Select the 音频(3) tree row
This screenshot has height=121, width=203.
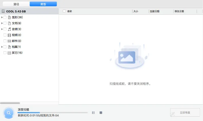29,29
